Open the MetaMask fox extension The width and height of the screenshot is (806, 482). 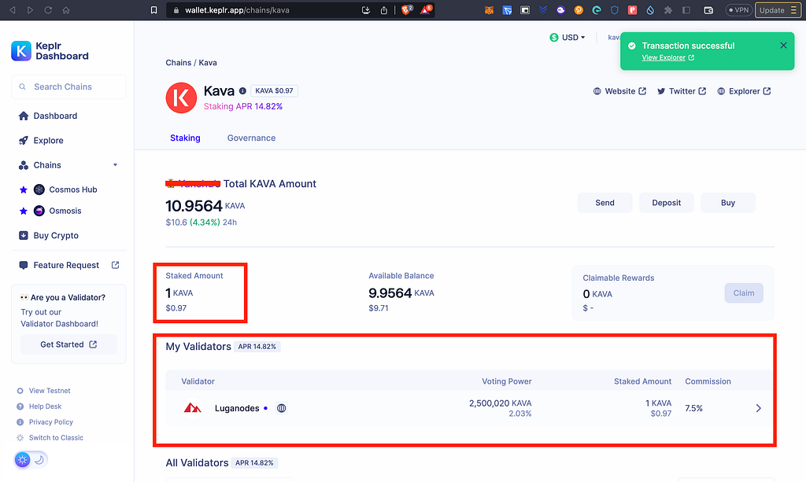(x=490, y=10)
